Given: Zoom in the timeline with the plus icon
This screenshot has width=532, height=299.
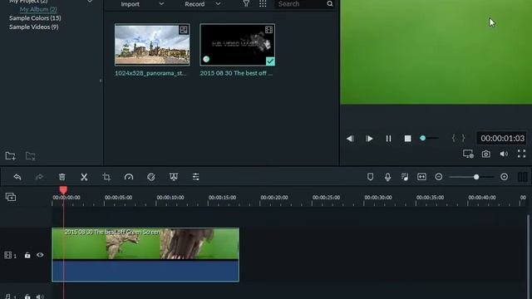Looking at the screenshot, I should (505, 177).
